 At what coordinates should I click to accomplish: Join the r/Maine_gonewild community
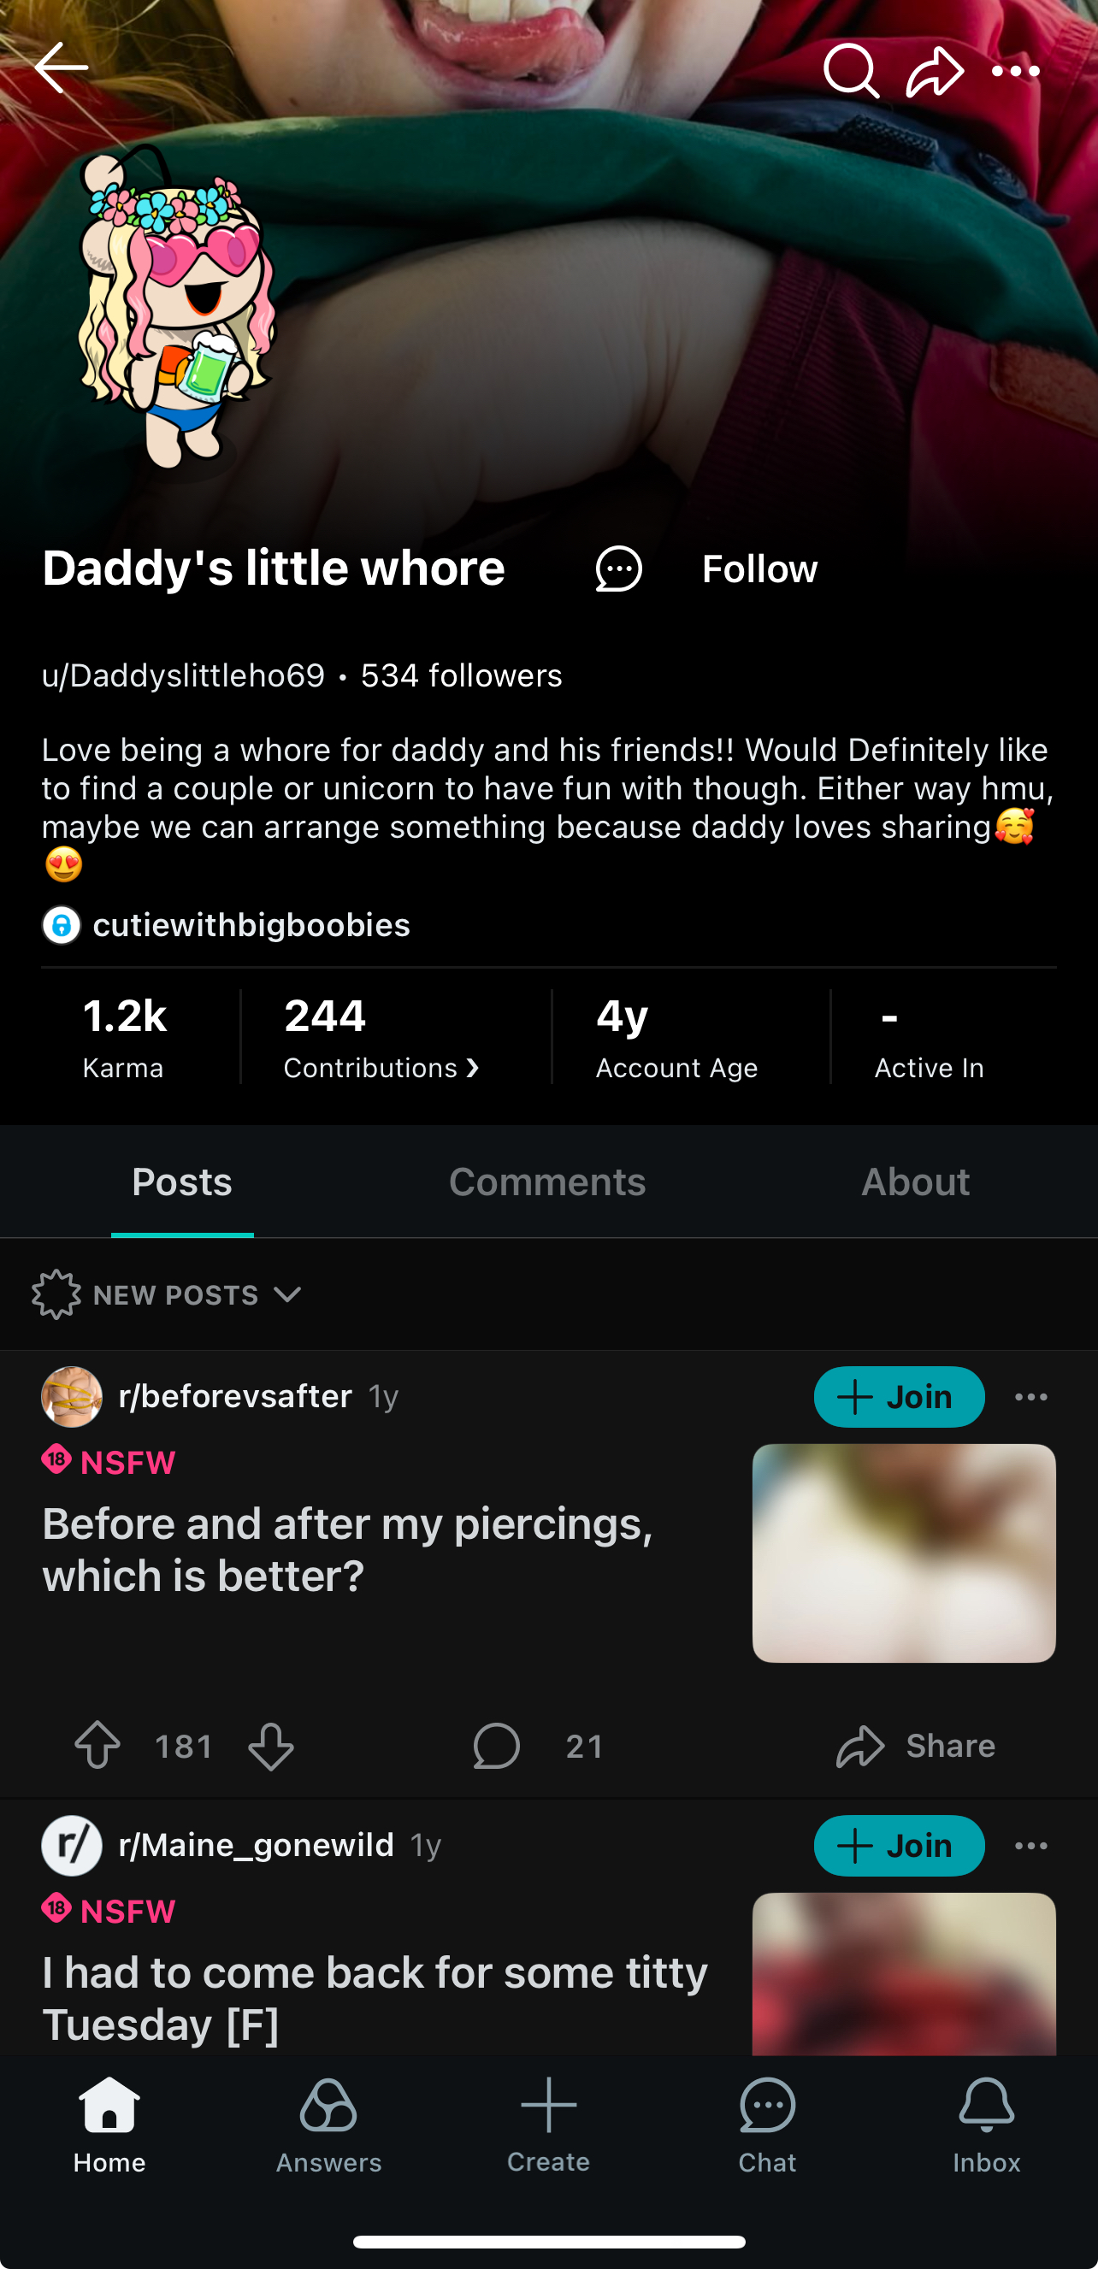(x=898, y=1845)
